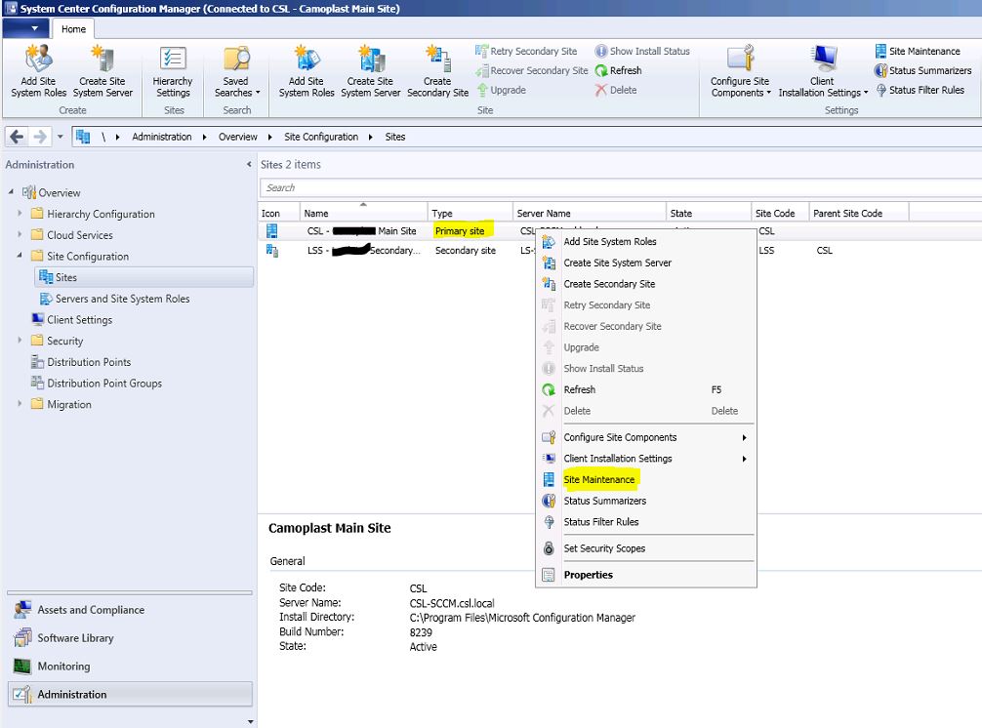Open Configure Site Components ribbon dropdown

(x=740, y=70)
